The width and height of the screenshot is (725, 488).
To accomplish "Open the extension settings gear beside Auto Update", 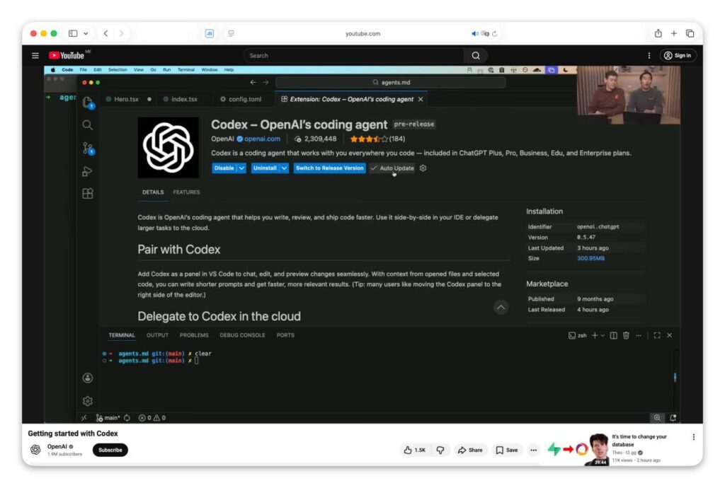I will (x=423, y=168).
